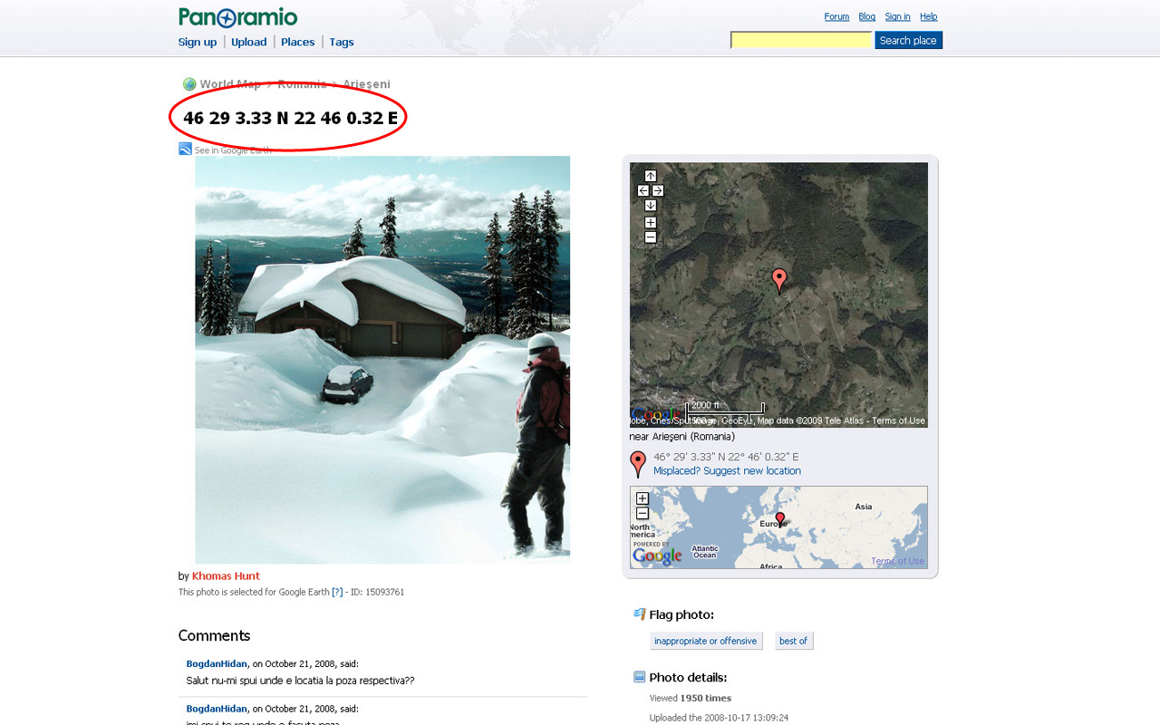
Task: Click Misplaced? Suggest new location link
Action: [727, 471]
